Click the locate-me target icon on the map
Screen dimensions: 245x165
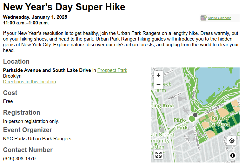232,141
